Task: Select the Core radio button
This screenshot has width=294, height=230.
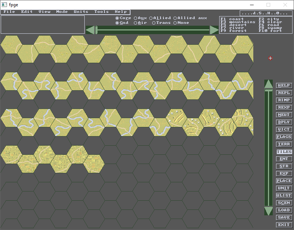Action: tap(123, 18)
